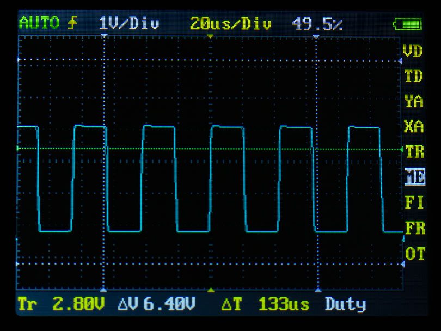Viewport: 441px width, 331px height.
Task: Tap the rising edge trigger icon
Action: pos(72,23)
